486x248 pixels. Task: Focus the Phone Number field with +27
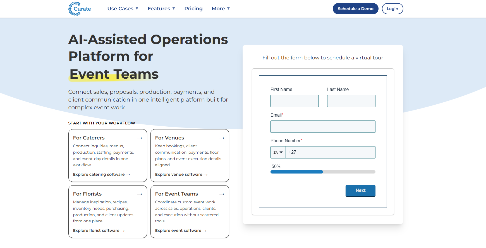coord(331,152)
